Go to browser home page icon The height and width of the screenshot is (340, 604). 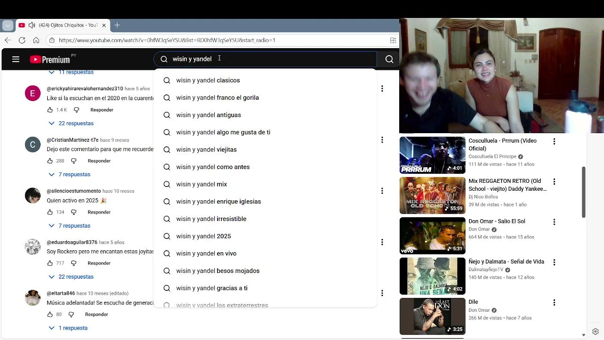click(36, 40)
